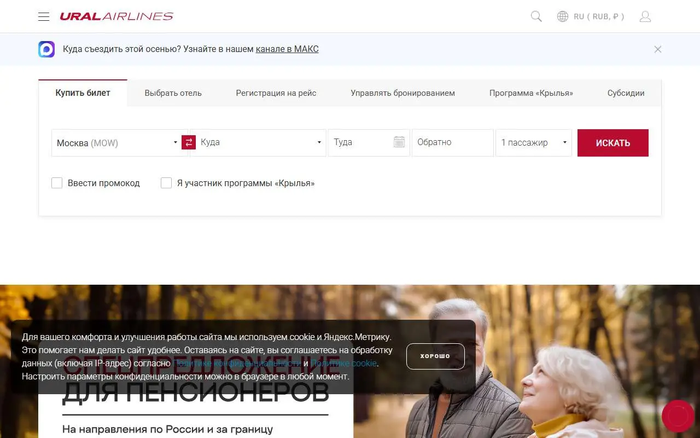Check Я участник программы «Крылья»
The width and height of the screenshot is (700, 438).
click(166, 183)
